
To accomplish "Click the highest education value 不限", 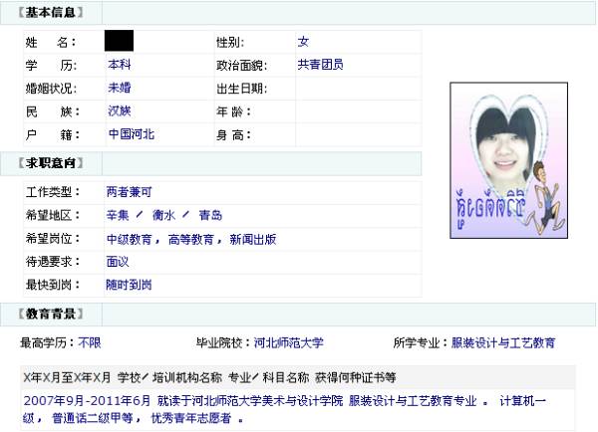I will (90, 342).
